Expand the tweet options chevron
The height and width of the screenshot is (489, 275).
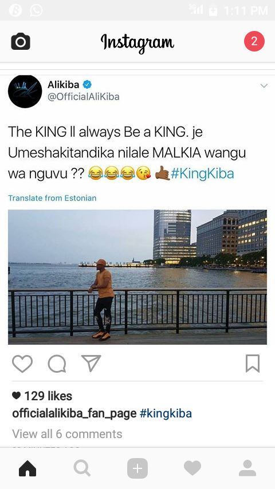point(264,86)
